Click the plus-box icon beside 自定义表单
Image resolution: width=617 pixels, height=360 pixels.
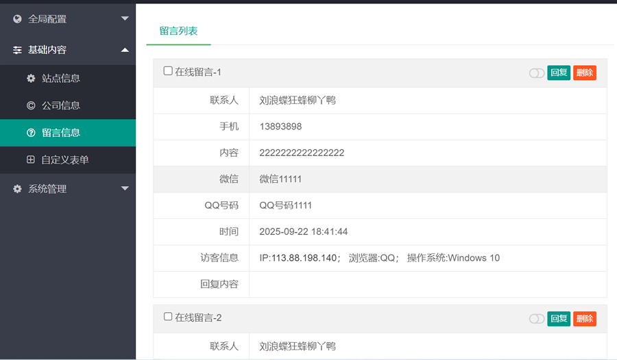click(31, 159)
